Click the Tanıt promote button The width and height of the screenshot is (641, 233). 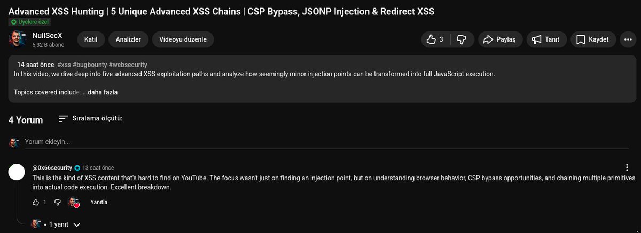coord(546,39)
